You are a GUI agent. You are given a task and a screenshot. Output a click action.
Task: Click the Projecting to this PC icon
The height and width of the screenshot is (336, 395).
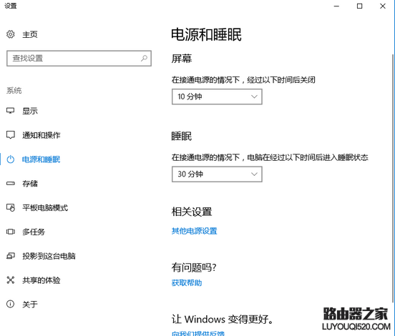10,256
